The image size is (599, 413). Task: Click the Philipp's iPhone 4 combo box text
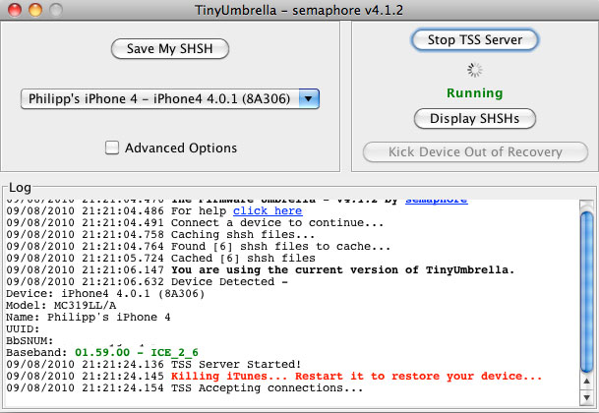pos(159,99)
